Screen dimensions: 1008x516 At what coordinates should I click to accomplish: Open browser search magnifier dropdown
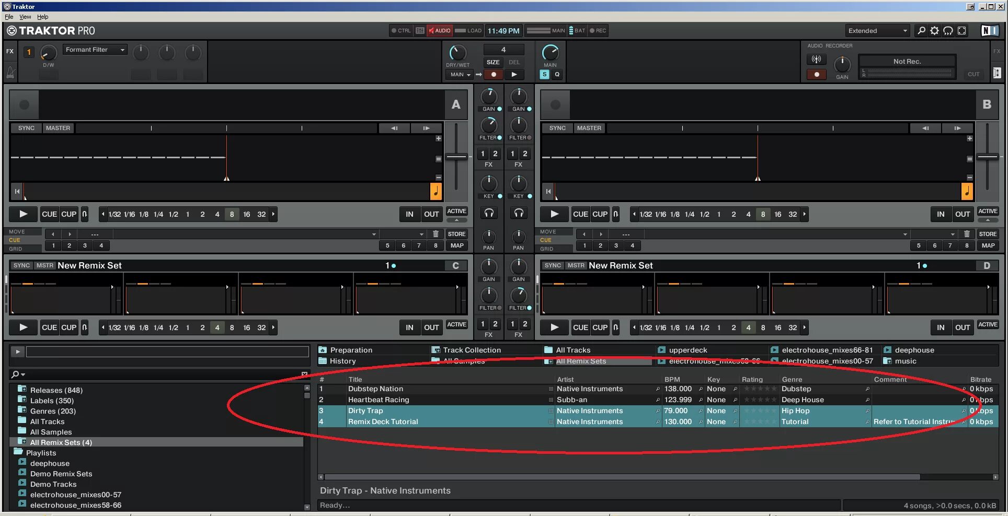click(x=18, y=374)
